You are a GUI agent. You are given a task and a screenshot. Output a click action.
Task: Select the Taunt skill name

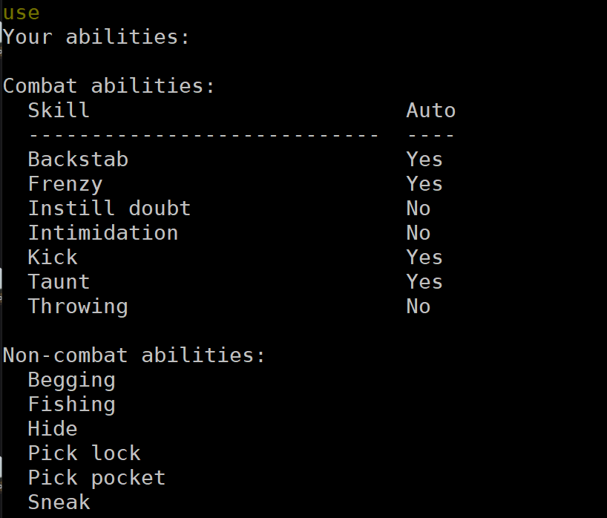click(x=59, y=281)
